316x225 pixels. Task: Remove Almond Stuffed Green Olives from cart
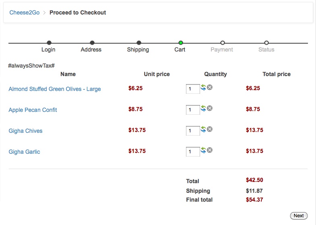pos(210,87)
